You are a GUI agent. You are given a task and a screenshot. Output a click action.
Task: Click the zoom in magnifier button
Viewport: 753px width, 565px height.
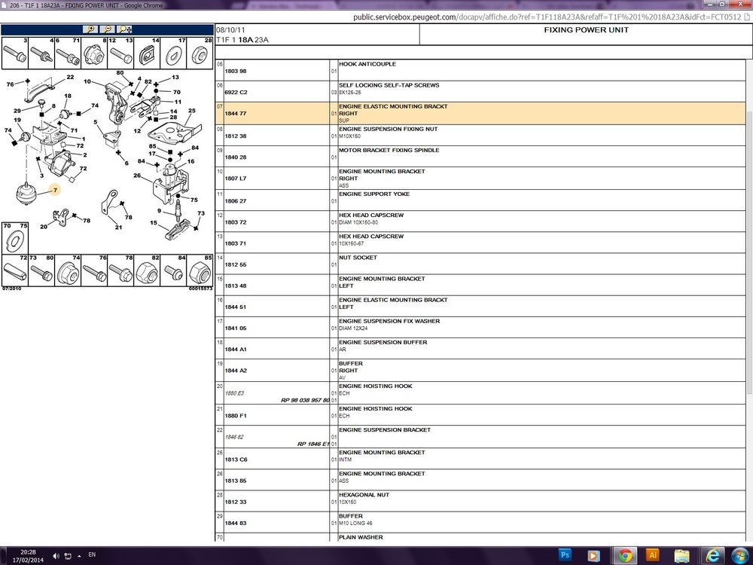(90, 29)
